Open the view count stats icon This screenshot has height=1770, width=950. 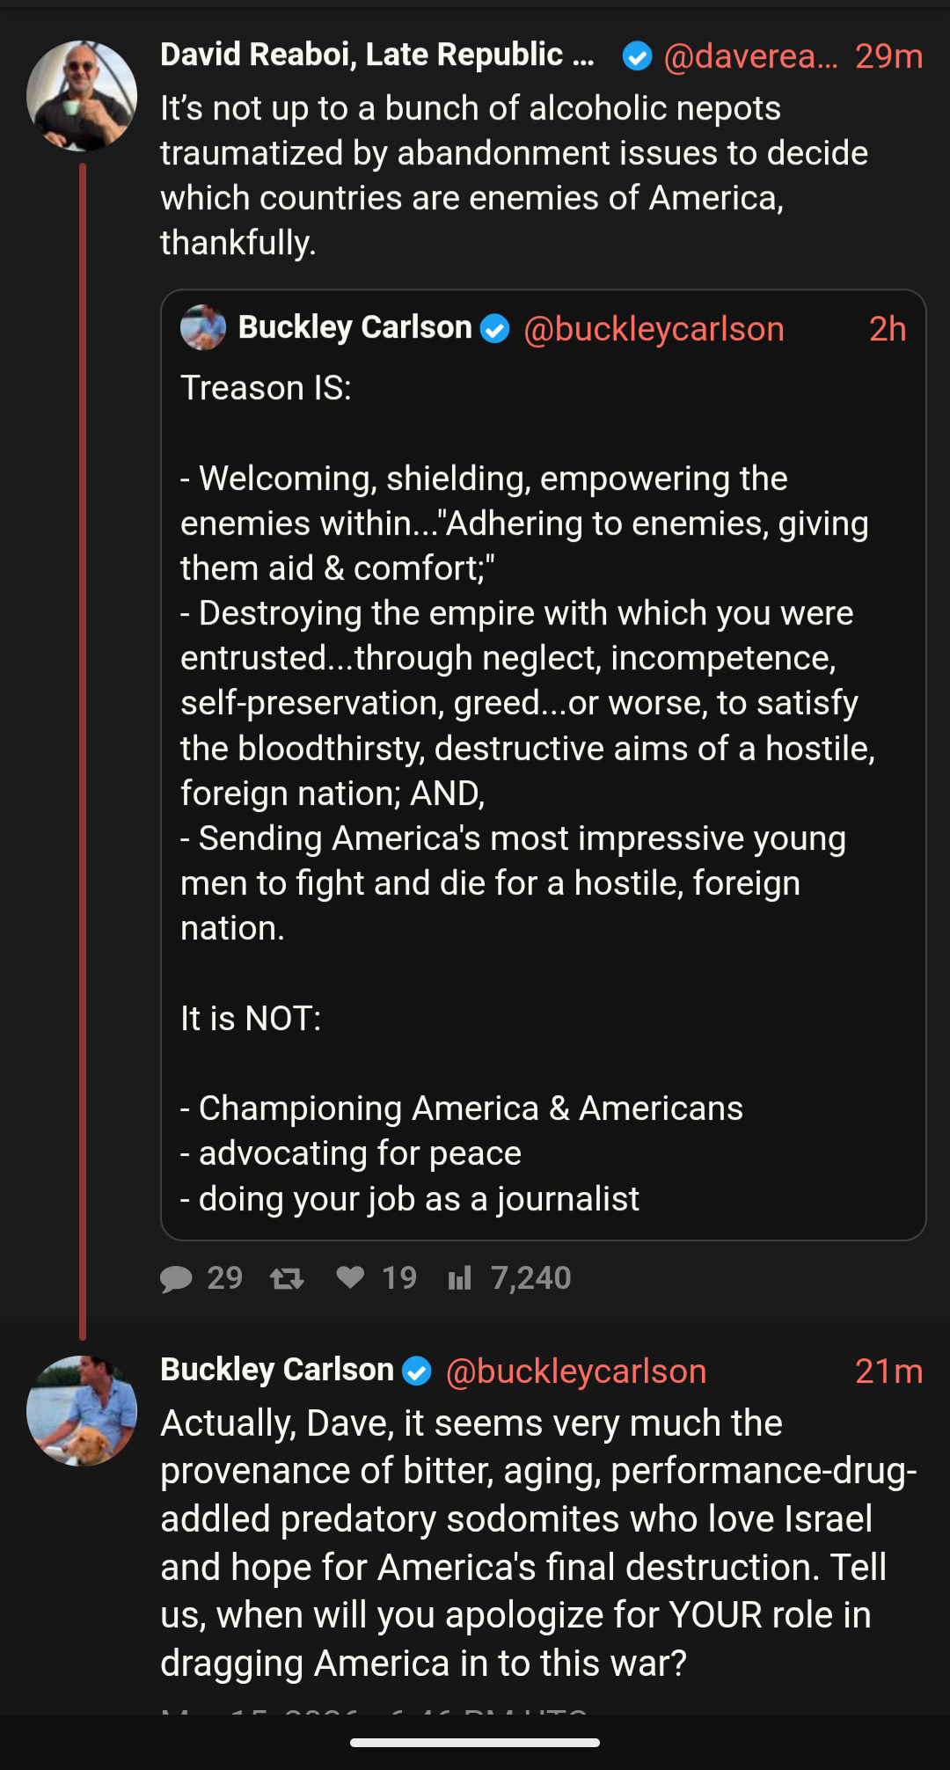tap(460, 1278)
